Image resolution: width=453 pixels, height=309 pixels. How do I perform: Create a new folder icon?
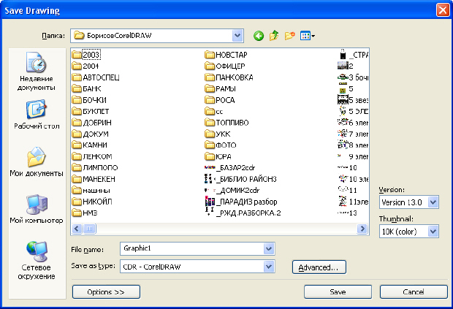[289, 35]
